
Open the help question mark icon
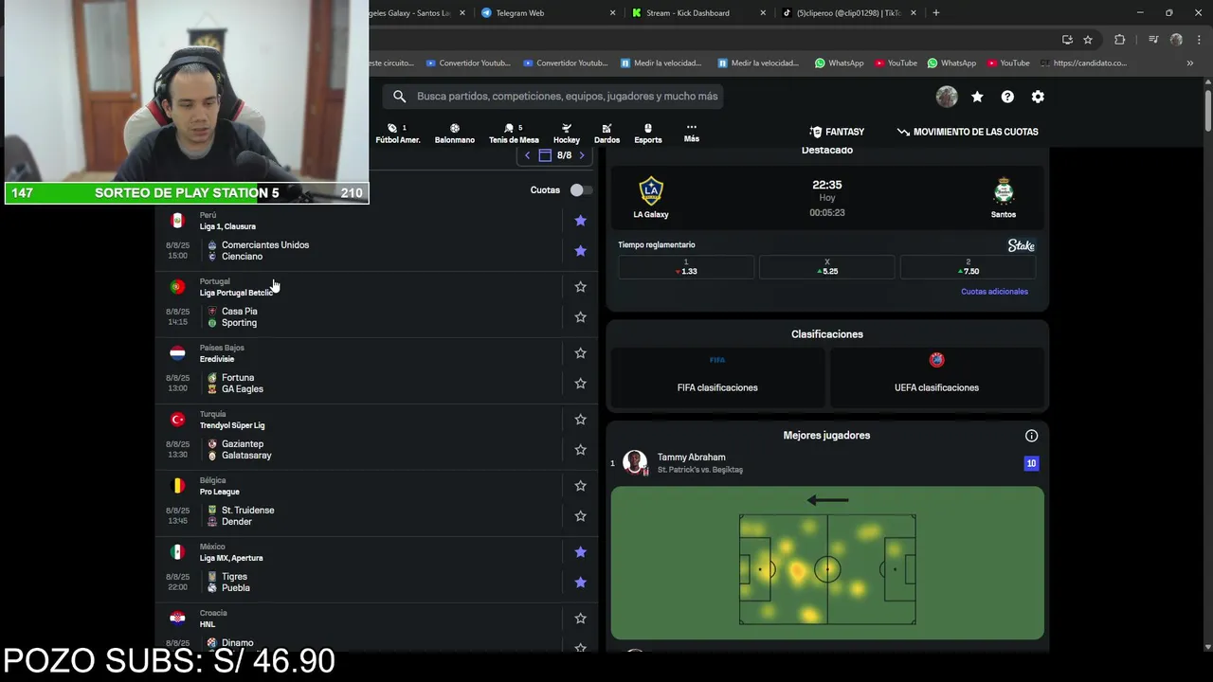point(1007,97)
